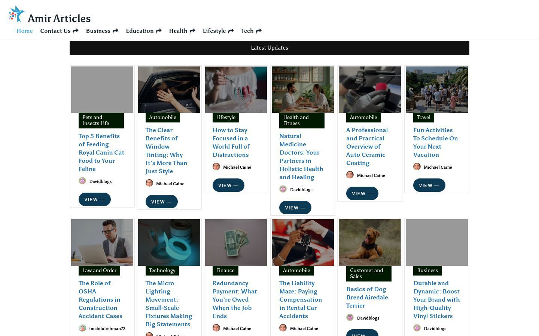Click author avatar on Stay Focused article
Screen dimensions: 539x336
point(216,167)
